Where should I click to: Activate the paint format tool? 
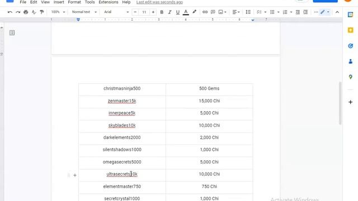(42, 12)
